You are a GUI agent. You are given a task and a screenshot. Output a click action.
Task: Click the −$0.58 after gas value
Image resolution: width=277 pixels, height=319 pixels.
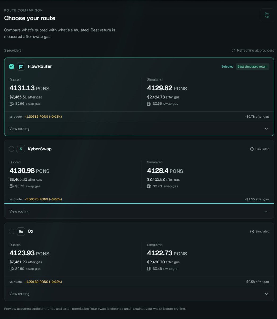click(257, 282)
